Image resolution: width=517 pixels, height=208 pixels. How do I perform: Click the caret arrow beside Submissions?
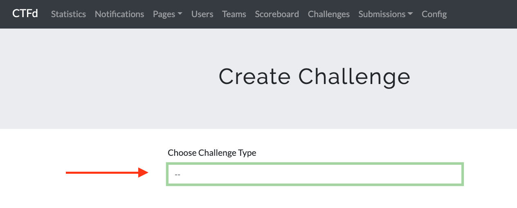[410, 14]
